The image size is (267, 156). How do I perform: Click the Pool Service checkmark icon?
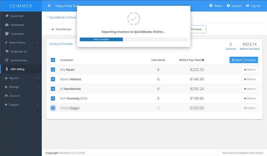[53, 29]
